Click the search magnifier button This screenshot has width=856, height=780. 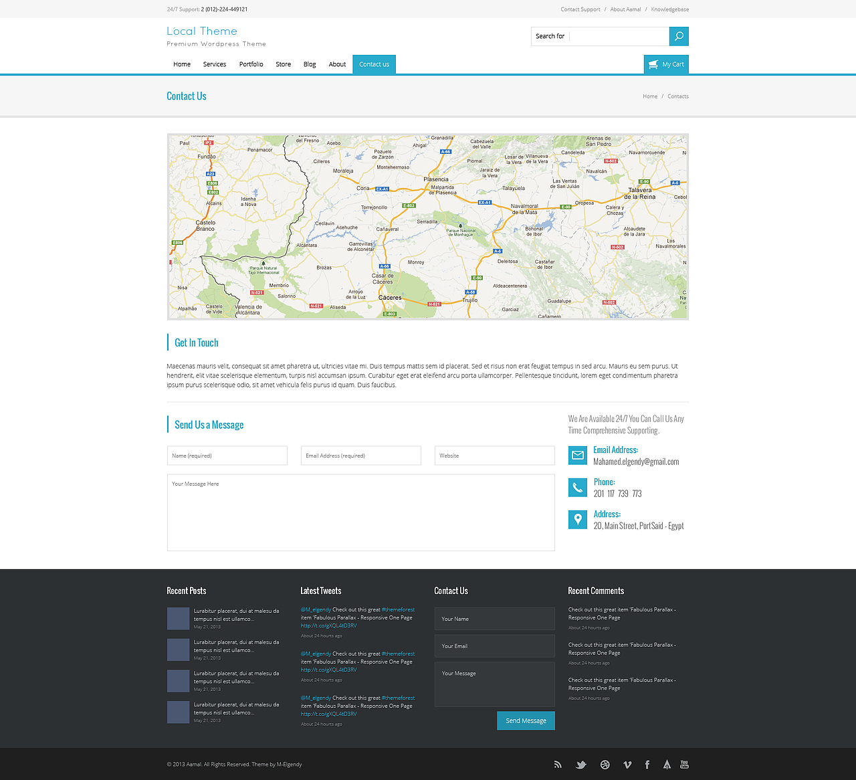[x=679, y=36]
